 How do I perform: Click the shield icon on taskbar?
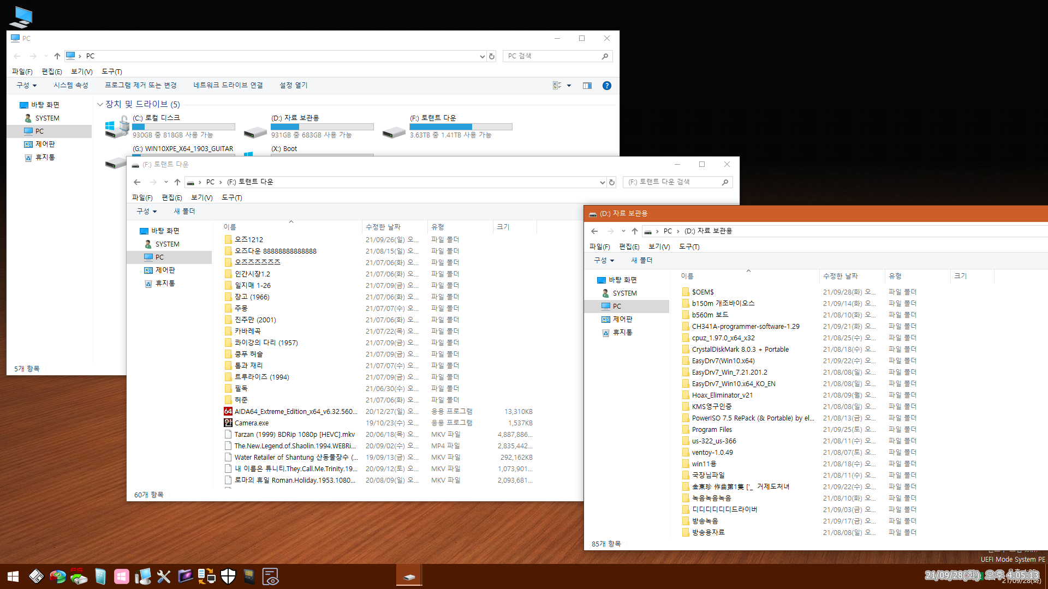click(228, 576)
